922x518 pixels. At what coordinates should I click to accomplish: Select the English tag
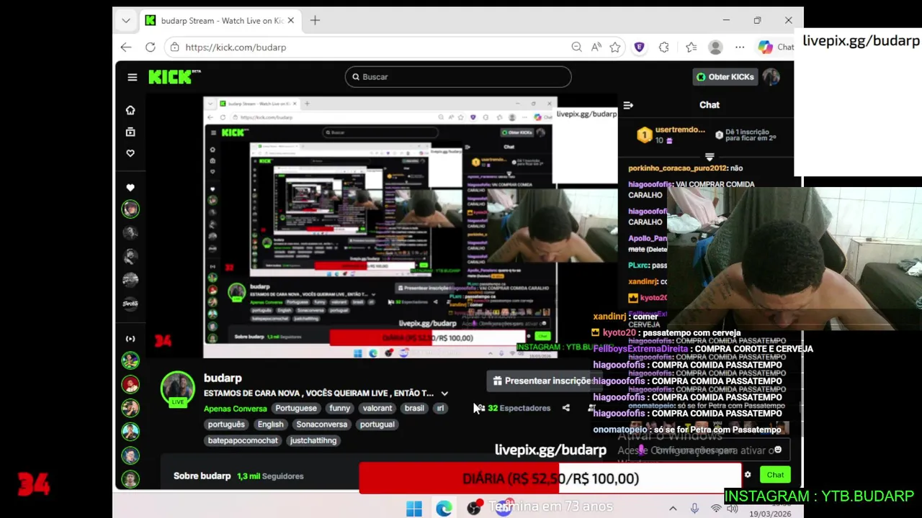pos(271,424)
